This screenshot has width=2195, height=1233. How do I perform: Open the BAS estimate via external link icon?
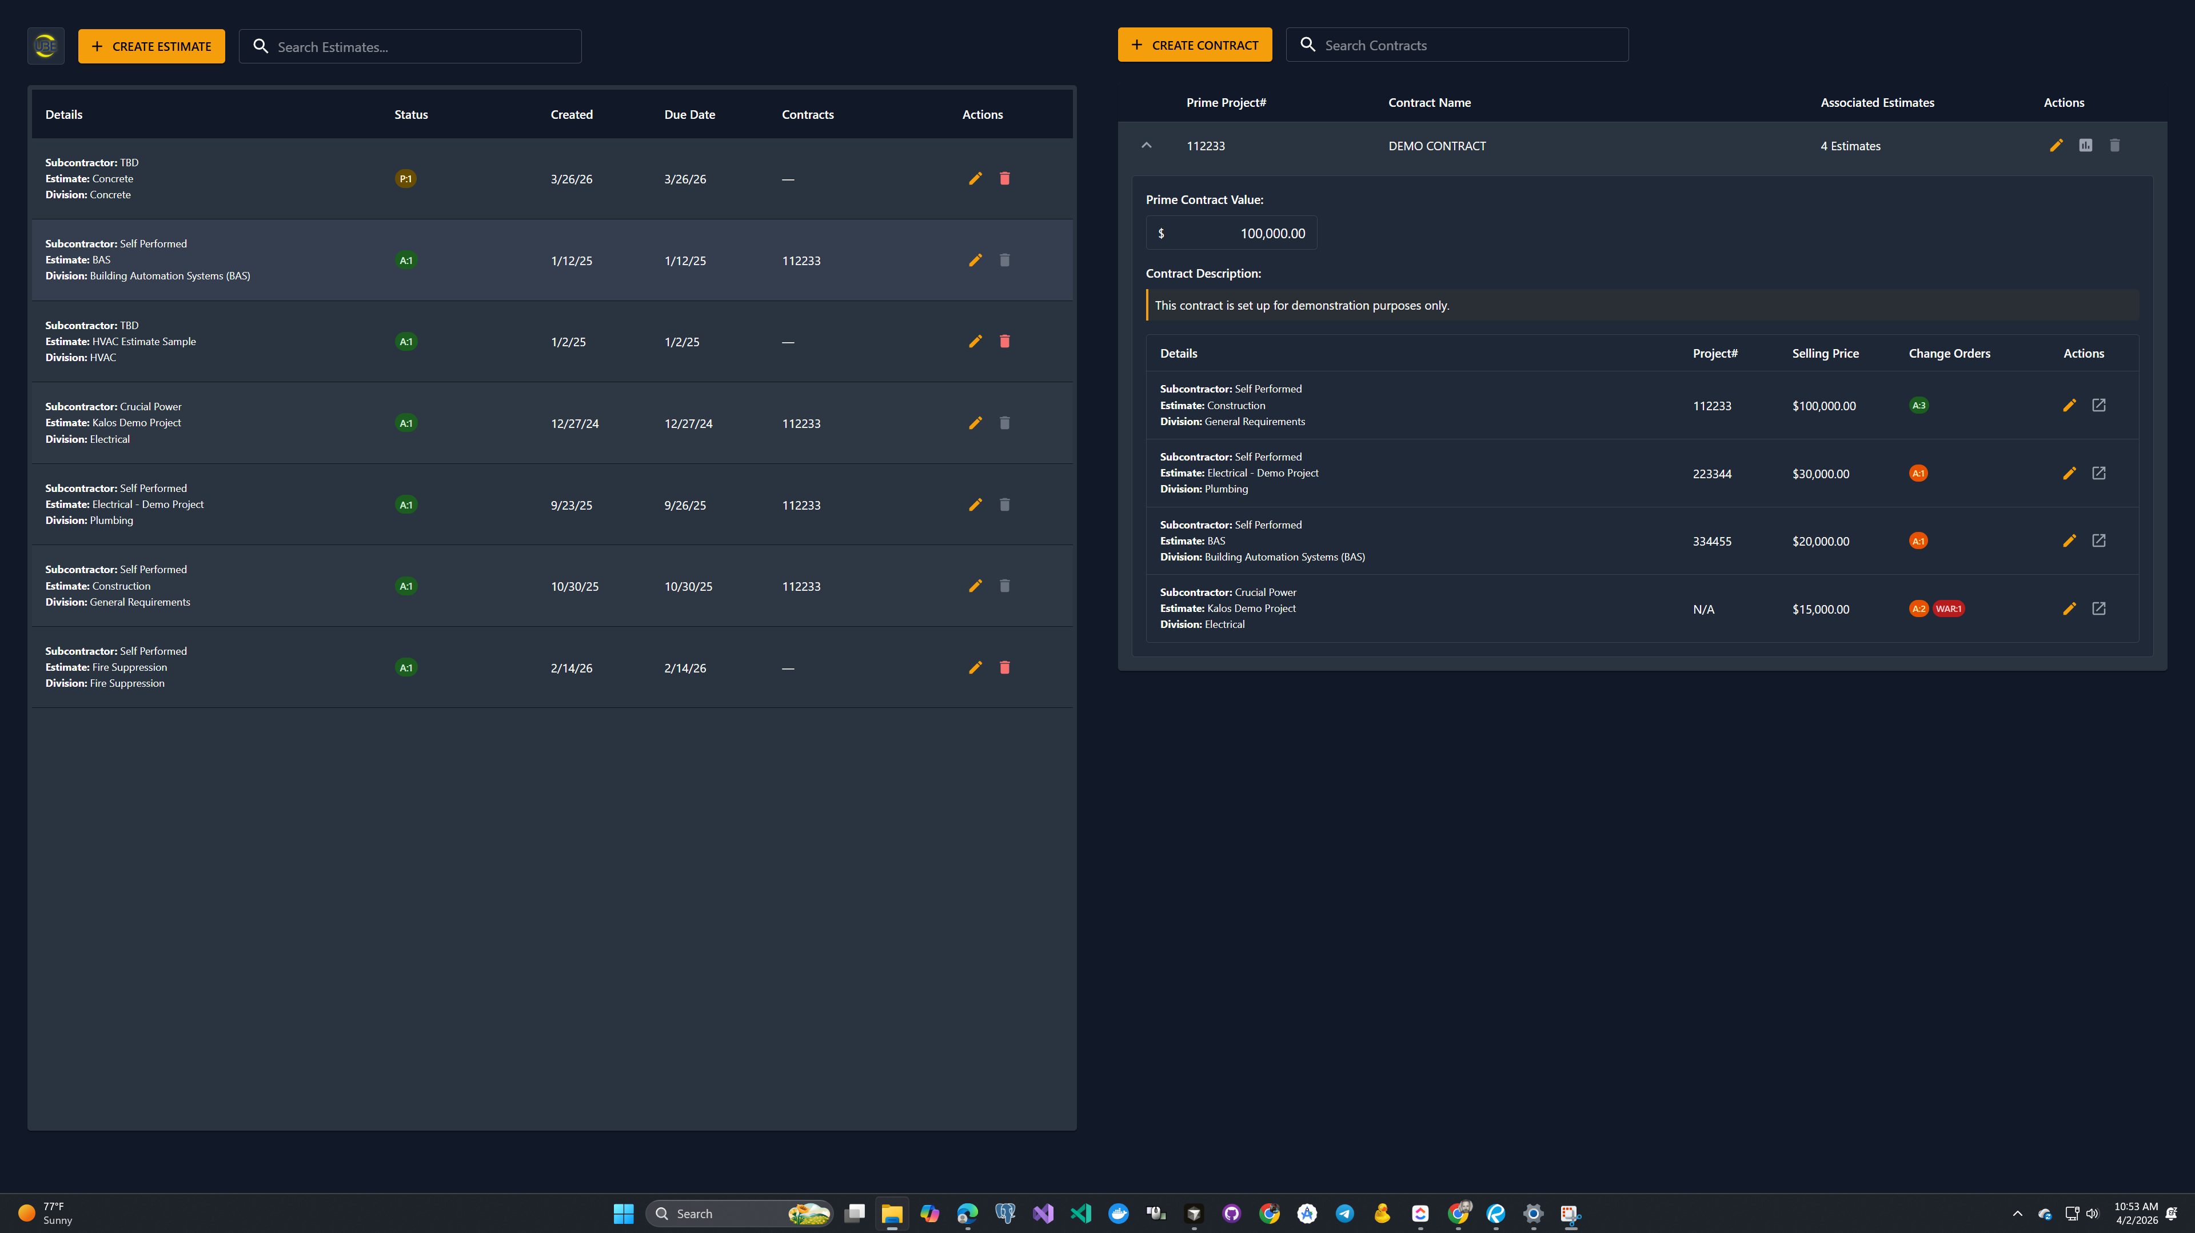2100,541
